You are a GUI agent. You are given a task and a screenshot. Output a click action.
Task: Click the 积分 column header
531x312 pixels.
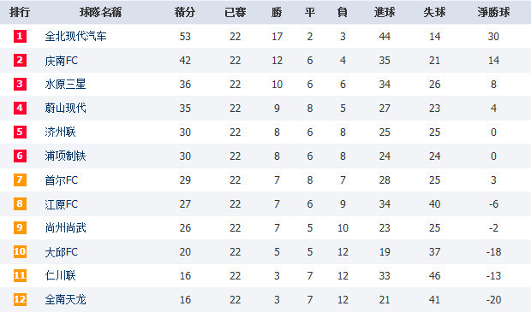185,13
